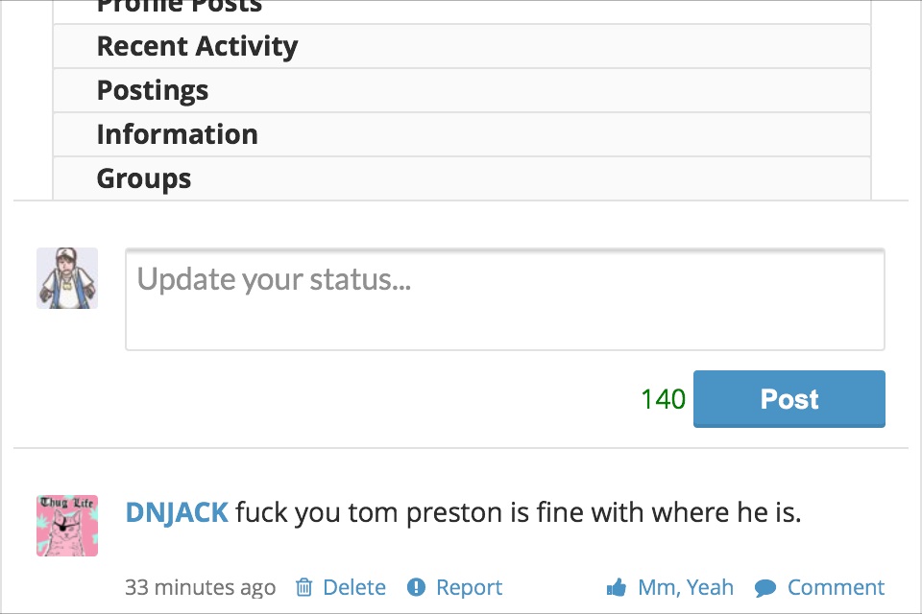
Task: Click the speech bubble comment icon
Action: click(765, 587)
